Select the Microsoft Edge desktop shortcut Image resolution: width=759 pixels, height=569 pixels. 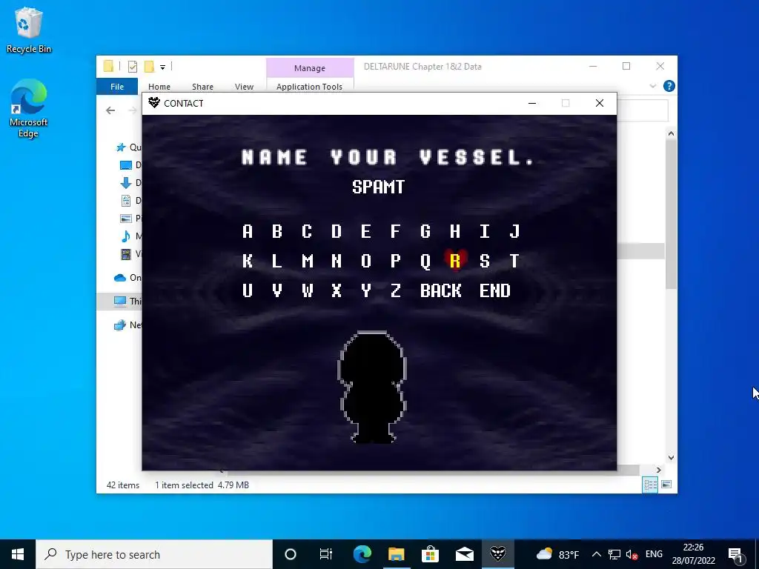[x=28, y=109]
